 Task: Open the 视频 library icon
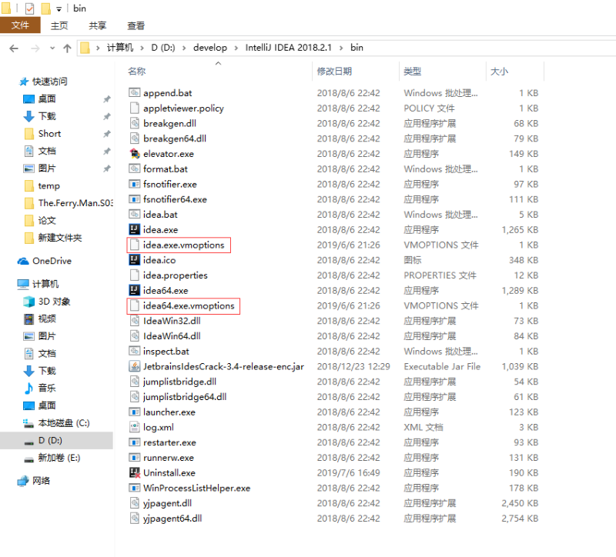click(x=28, y=319)
